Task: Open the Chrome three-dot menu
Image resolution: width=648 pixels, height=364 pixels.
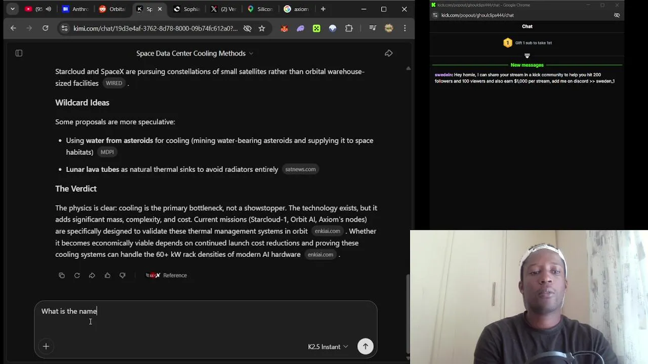Action: point(404,28)
